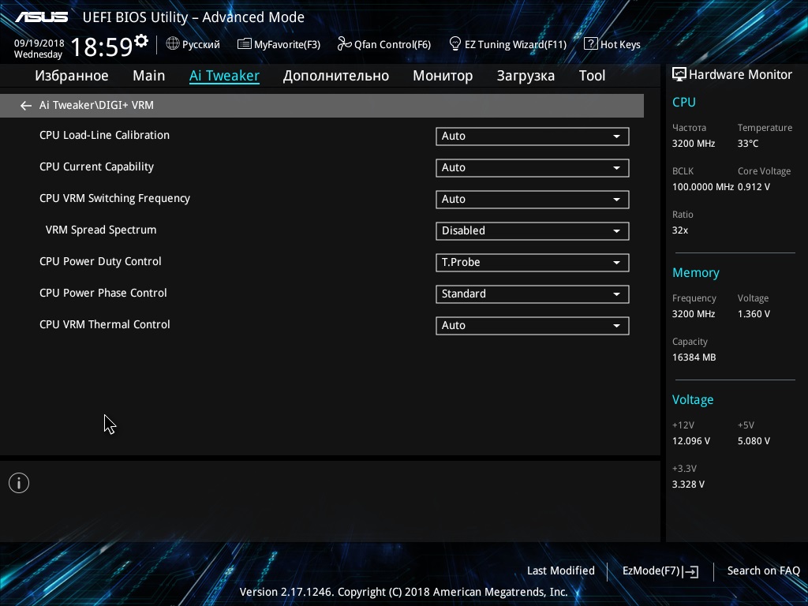Viewport: 808px width, 606px height.
Task: Open CPU Power Phase Control Standard dropdown
Action: pyautogui.click(x=533, y=294)
